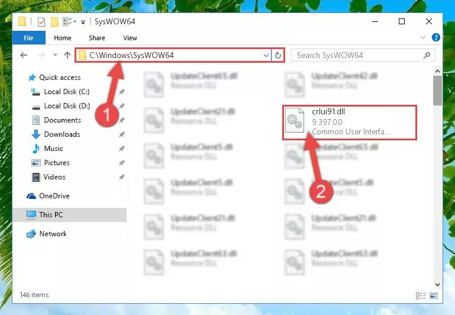Click the search magnifier icon
The image size is (455, 315).
pyautogui.click(x=427, y=55)
